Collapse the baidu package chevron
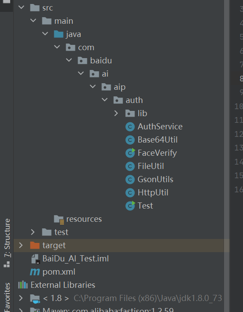Screen dimensions: 243x312 pyautogui.click(x=69, y=60)
